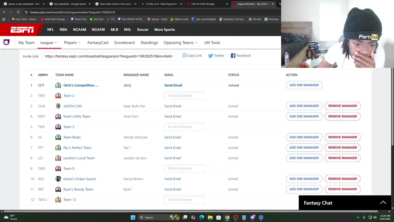
Task: Open Windows Start menu
Action: click(133, 217)
